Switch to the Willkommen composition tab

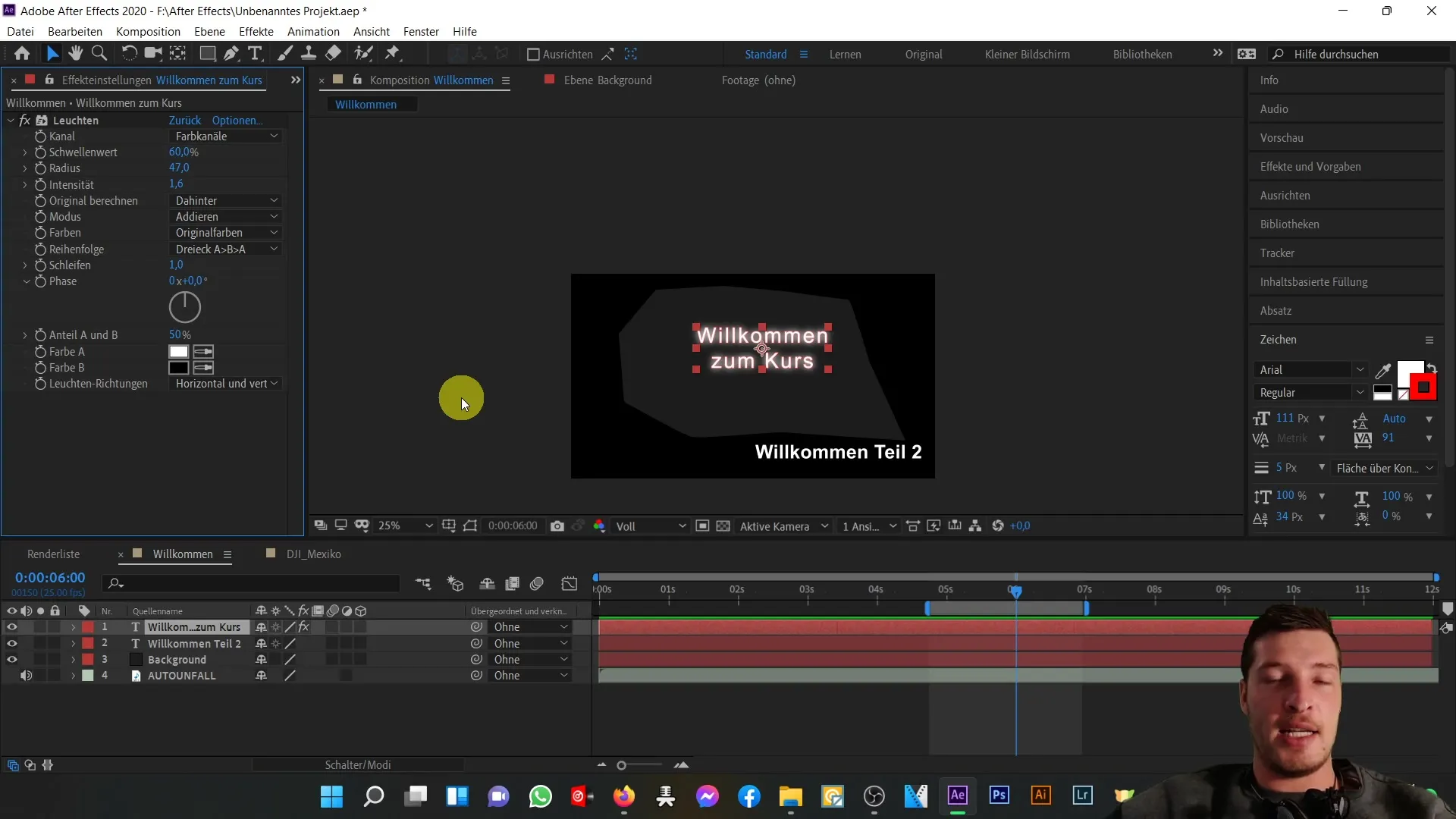click(366, 105)
